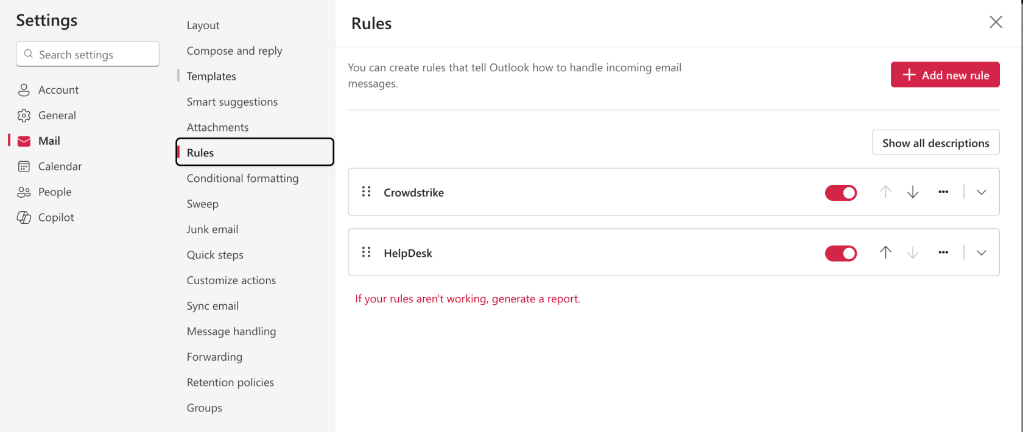Expand the Crowdstrike rule details chevron
The height and width of the screenshot is (432, 1023).
click(981, 192)
